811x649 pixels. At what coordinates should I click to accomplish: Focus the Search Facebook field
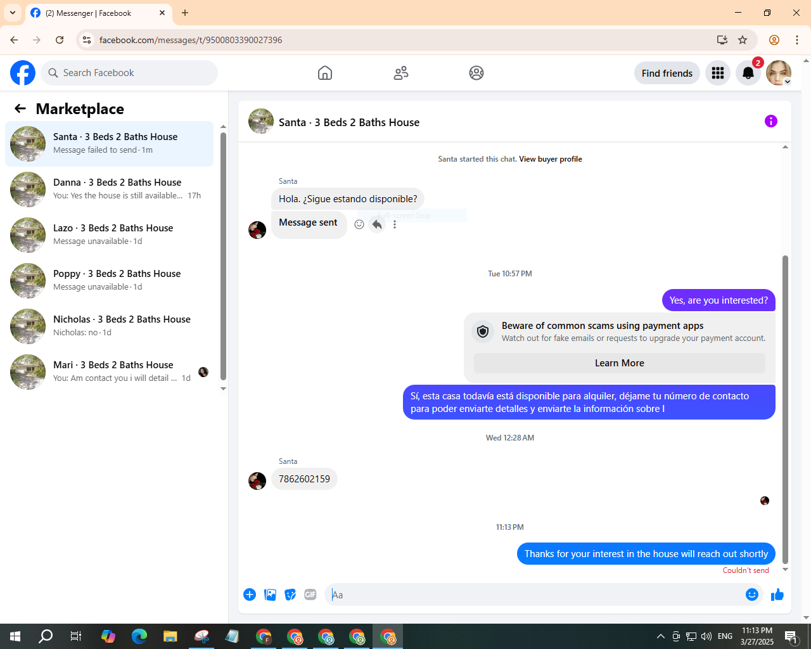click(129, 73)
